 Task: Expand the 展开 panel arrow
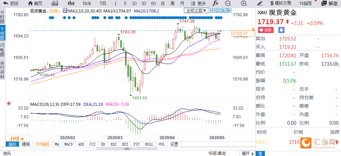point(248,153)
